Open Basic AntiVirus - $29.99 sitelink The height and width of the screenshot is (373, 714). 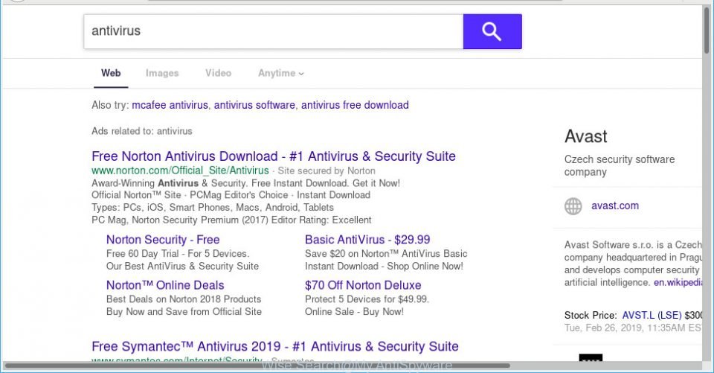[367, 240]
